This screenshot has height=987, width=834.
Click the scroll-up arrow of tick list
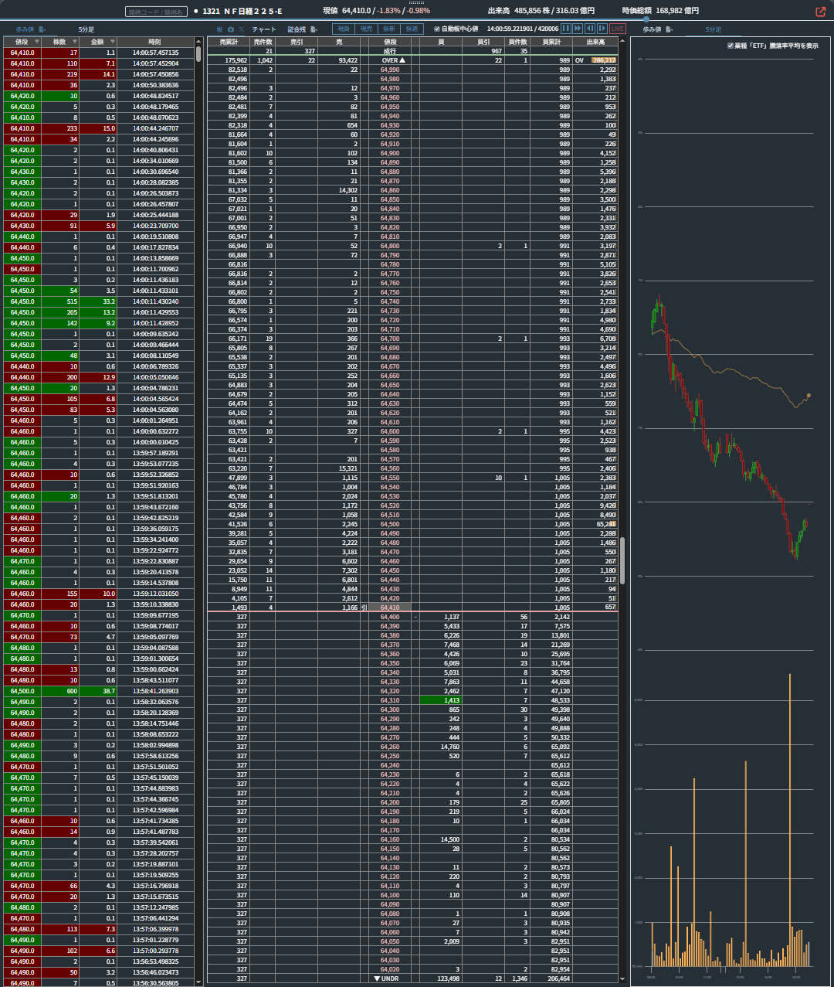[198, 42]
